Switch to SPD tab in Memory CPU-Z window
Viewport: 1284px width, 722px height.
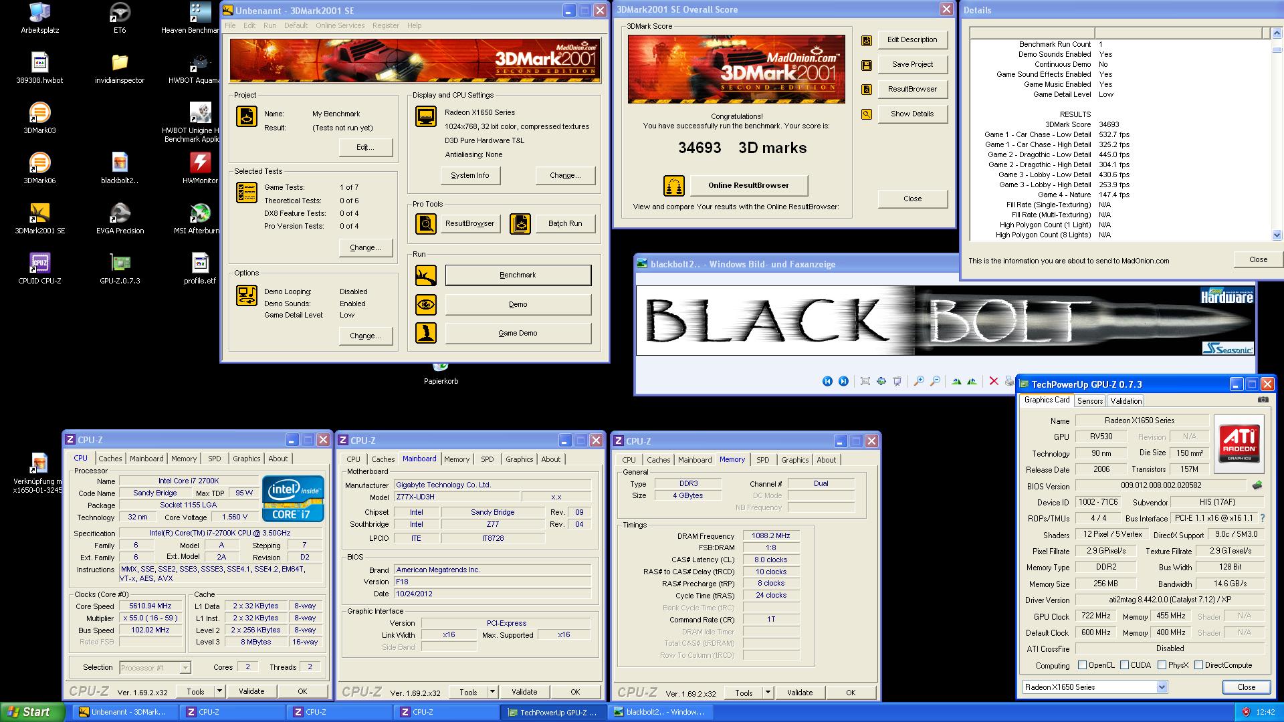[763, 460]
